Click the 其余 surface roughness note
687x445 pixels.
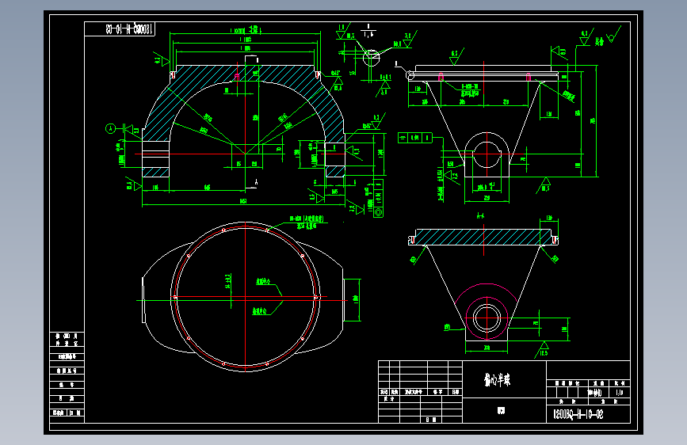coord(599,42)
